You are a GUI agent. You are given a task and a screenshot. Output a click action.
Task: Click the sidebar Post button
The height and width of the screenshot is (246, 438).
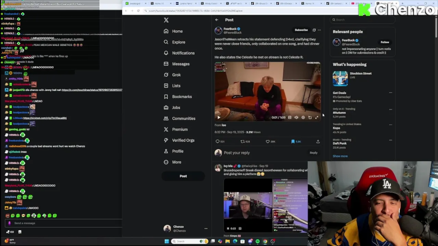tap(183, 176)
